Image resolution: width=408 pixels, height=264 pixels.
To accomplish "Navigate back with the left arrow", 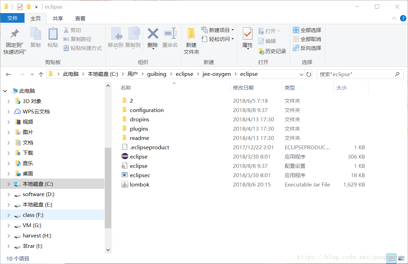I will point(8,74).
